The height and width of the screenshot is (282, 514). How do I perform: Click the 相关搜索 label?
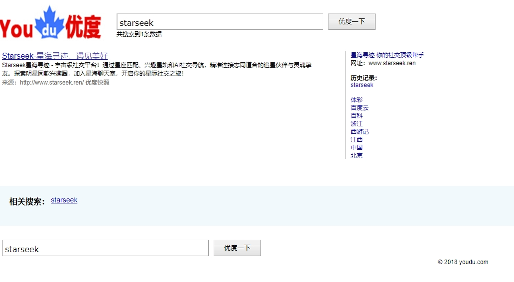(x=27, y=201)
